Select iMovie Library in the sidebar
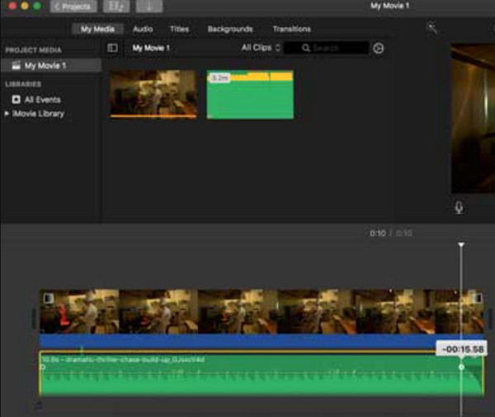Image resolution: width=495 pixels, height=417 pixels. (x=38, y=114)
